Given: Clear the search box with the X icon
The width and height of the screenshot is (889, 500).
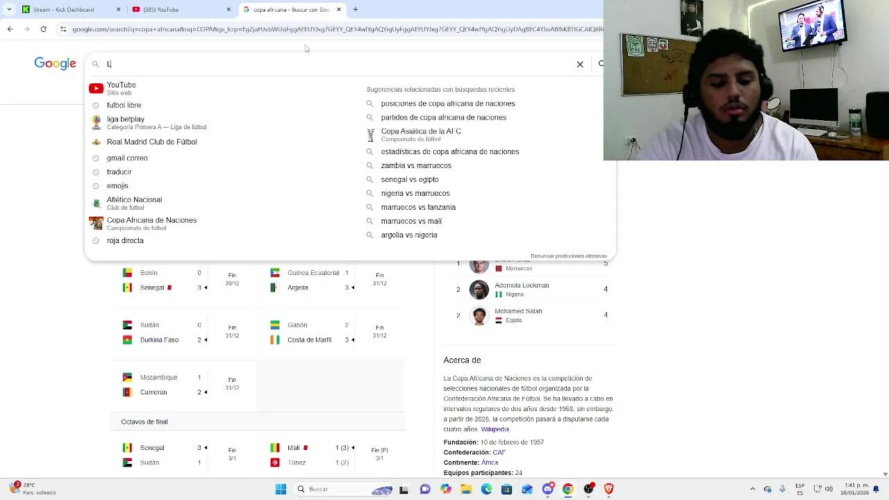Looking at the screenshot, I should pos(580,64).
